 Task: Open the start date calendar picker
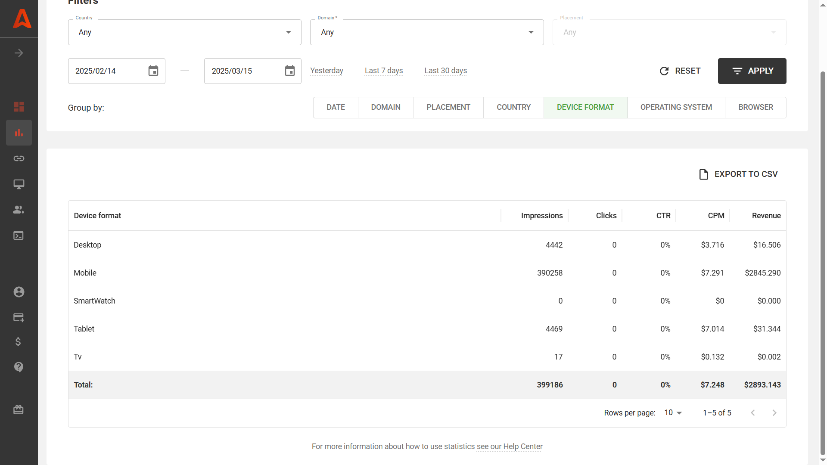(153, 71)
